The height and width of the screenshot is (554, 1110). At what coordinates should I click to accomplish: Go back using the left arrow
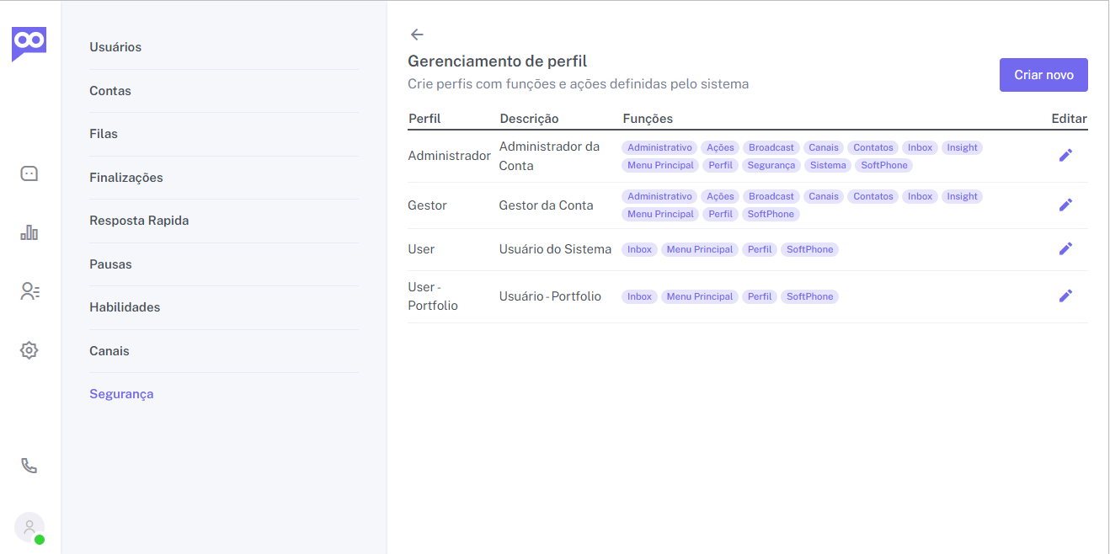pos(417,35)
